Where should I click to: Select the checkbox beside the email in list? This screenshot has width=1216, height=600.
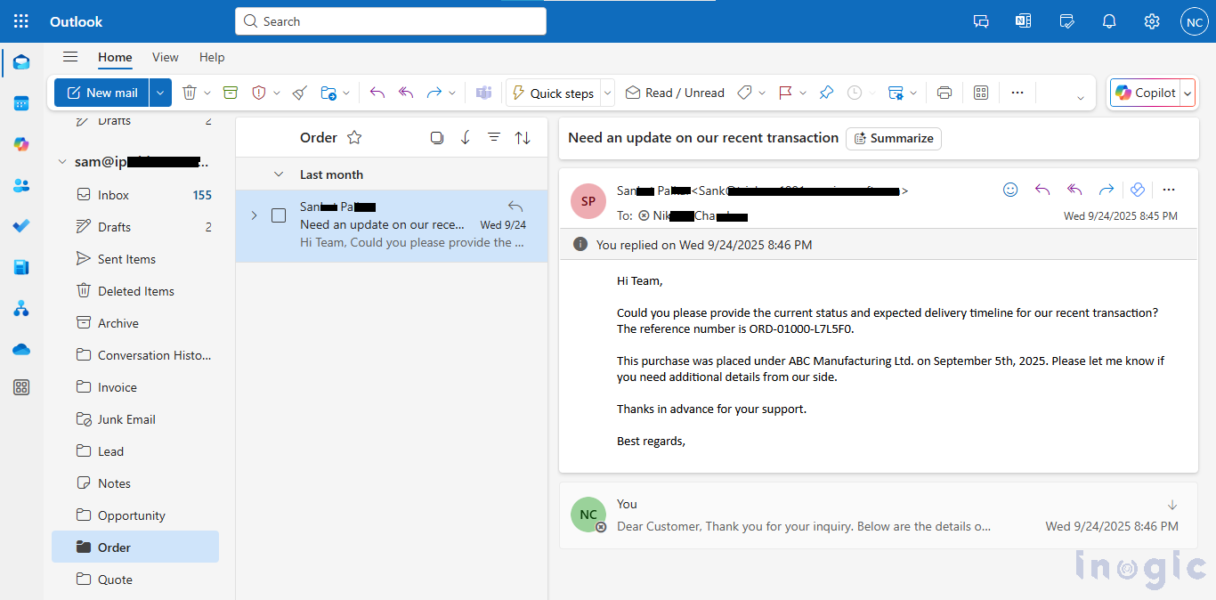point(279,215)
